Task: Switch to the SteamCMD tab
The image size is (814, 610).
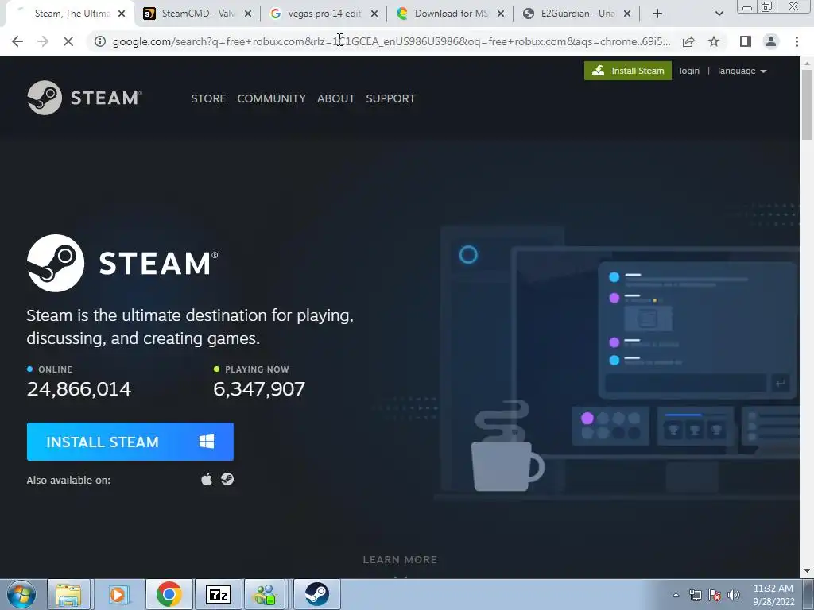Action: tap(197, 14)
